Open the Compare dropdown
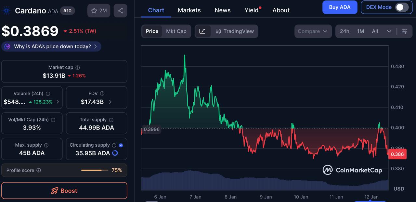 pyautogui.click(x=313, y=31)
